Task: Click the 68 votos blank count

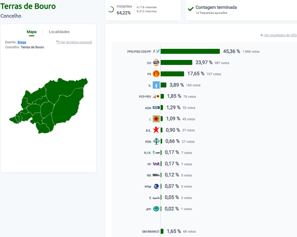Action: coord(189,231)
